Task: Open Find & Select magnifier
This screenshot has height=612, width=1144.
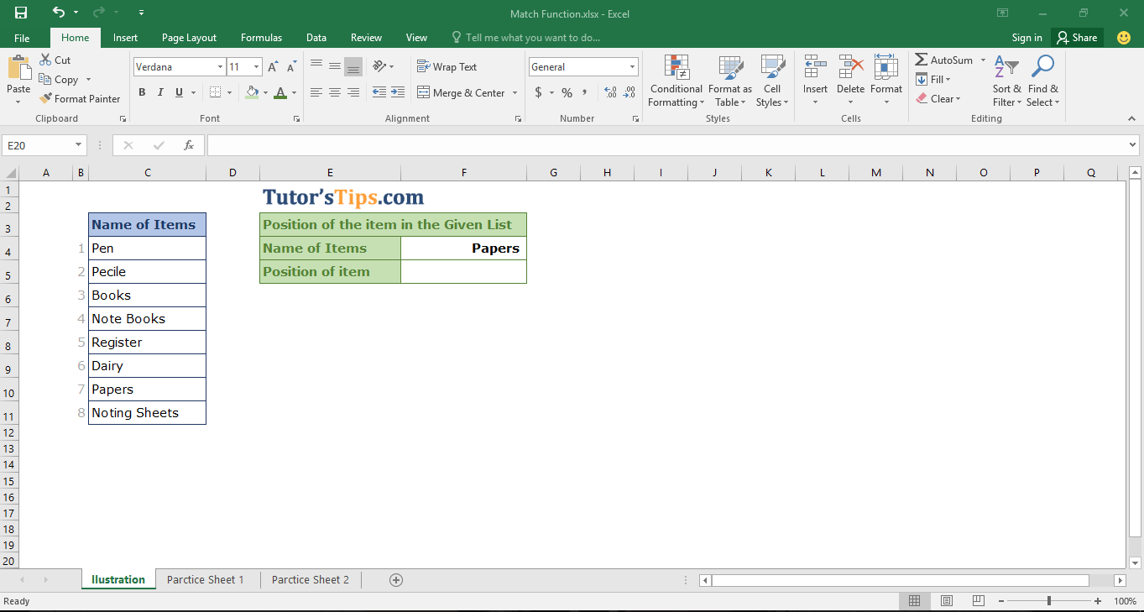Action: tap(1043, 81)
